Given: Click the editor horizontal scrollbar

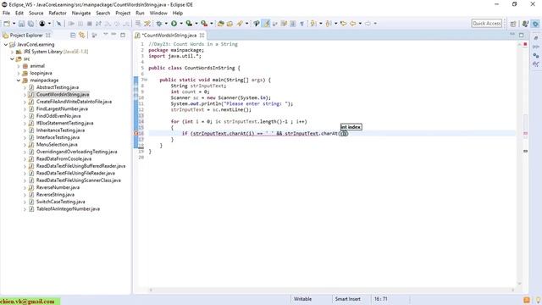Looking at the screenshot, I should pyautogui.click(x=332, y=290).
